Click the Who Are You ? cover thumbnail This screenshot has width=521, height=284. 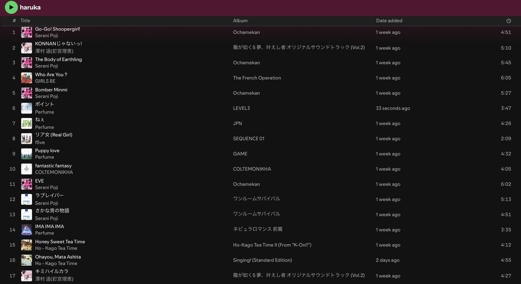(x=26, y=78)
